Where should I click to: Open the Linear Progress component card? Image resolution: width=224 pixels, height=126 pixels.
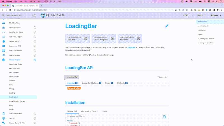[x=104, y=39]
